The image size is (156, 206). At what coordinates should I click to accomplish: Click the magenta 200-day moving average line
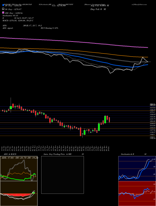(x=74, y=42)
